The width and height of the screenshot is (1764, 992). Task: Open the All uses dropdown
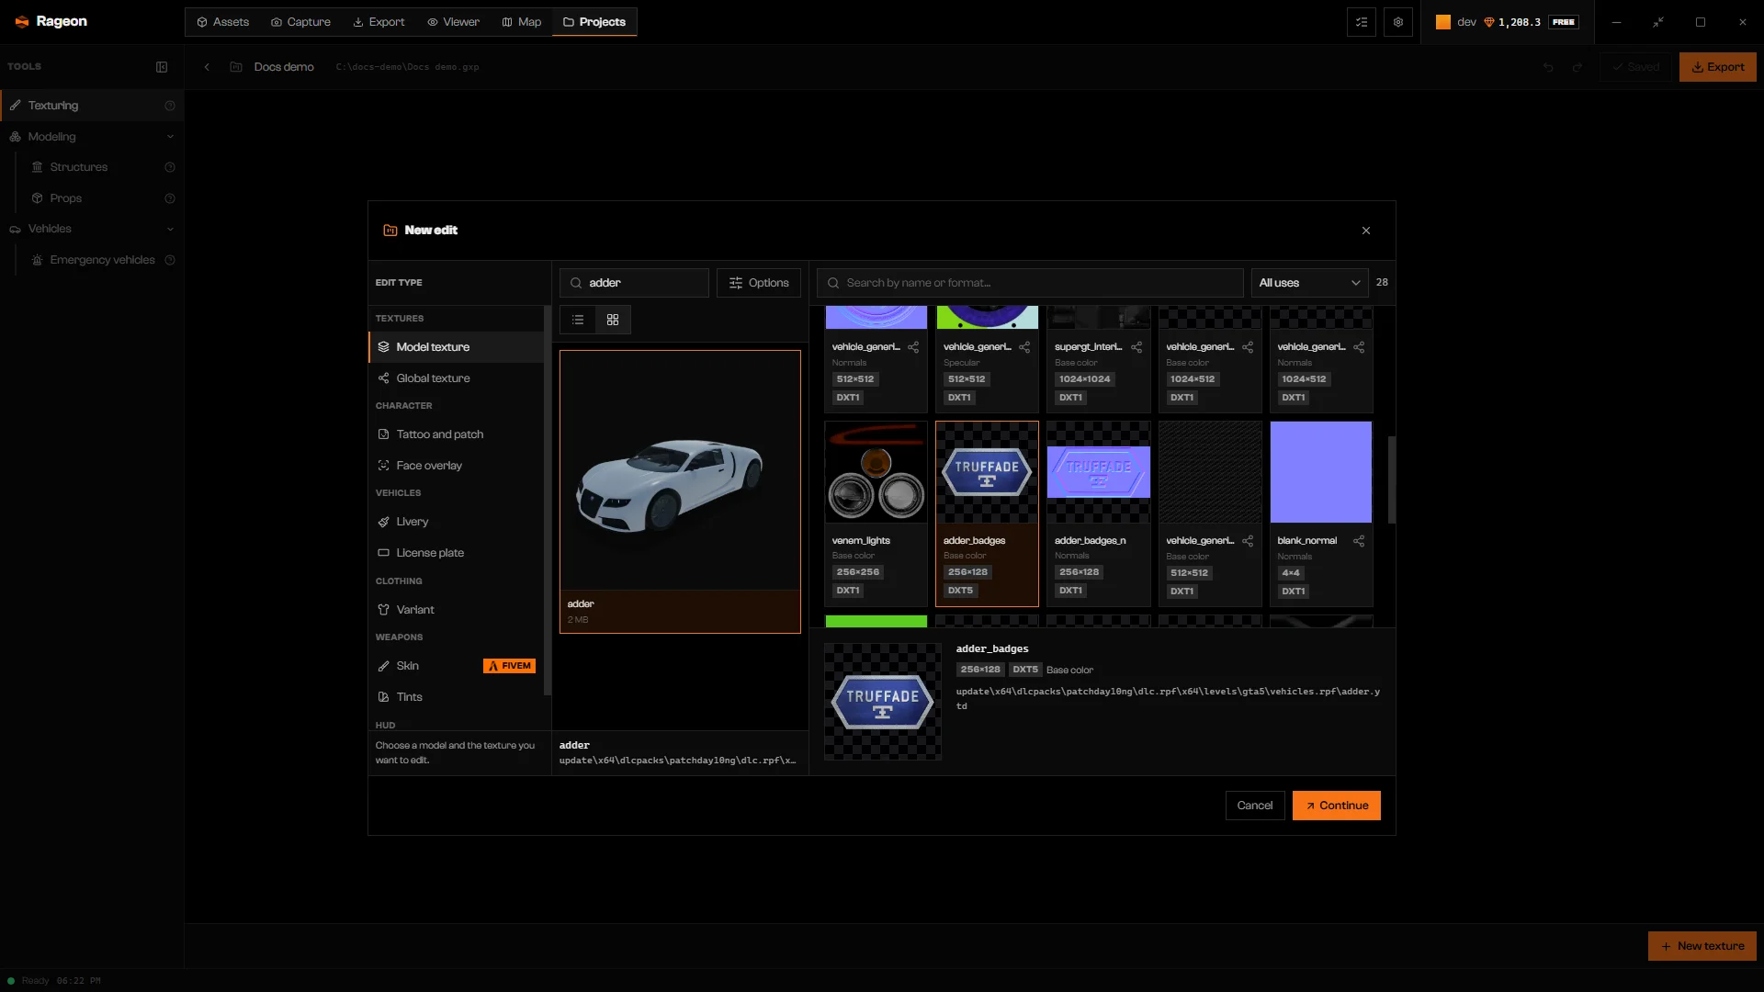[x=1309, y=283]
